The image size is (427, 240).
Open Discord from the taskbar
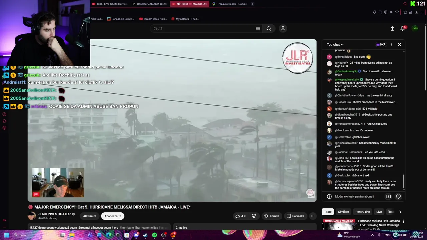pyautogui.click(x=136, y=235)
